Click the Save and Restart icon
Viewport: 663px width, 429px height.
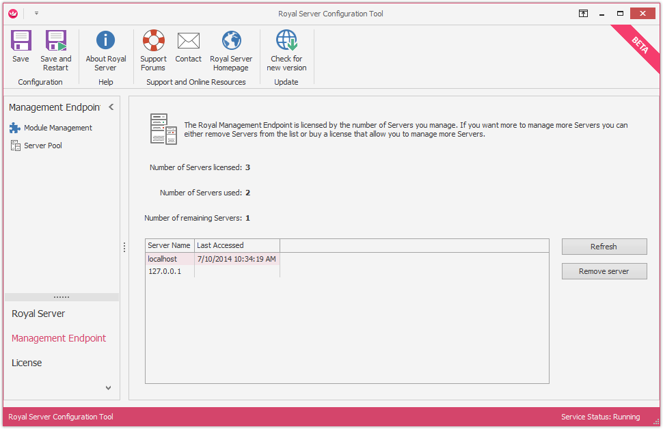(55, 42)
